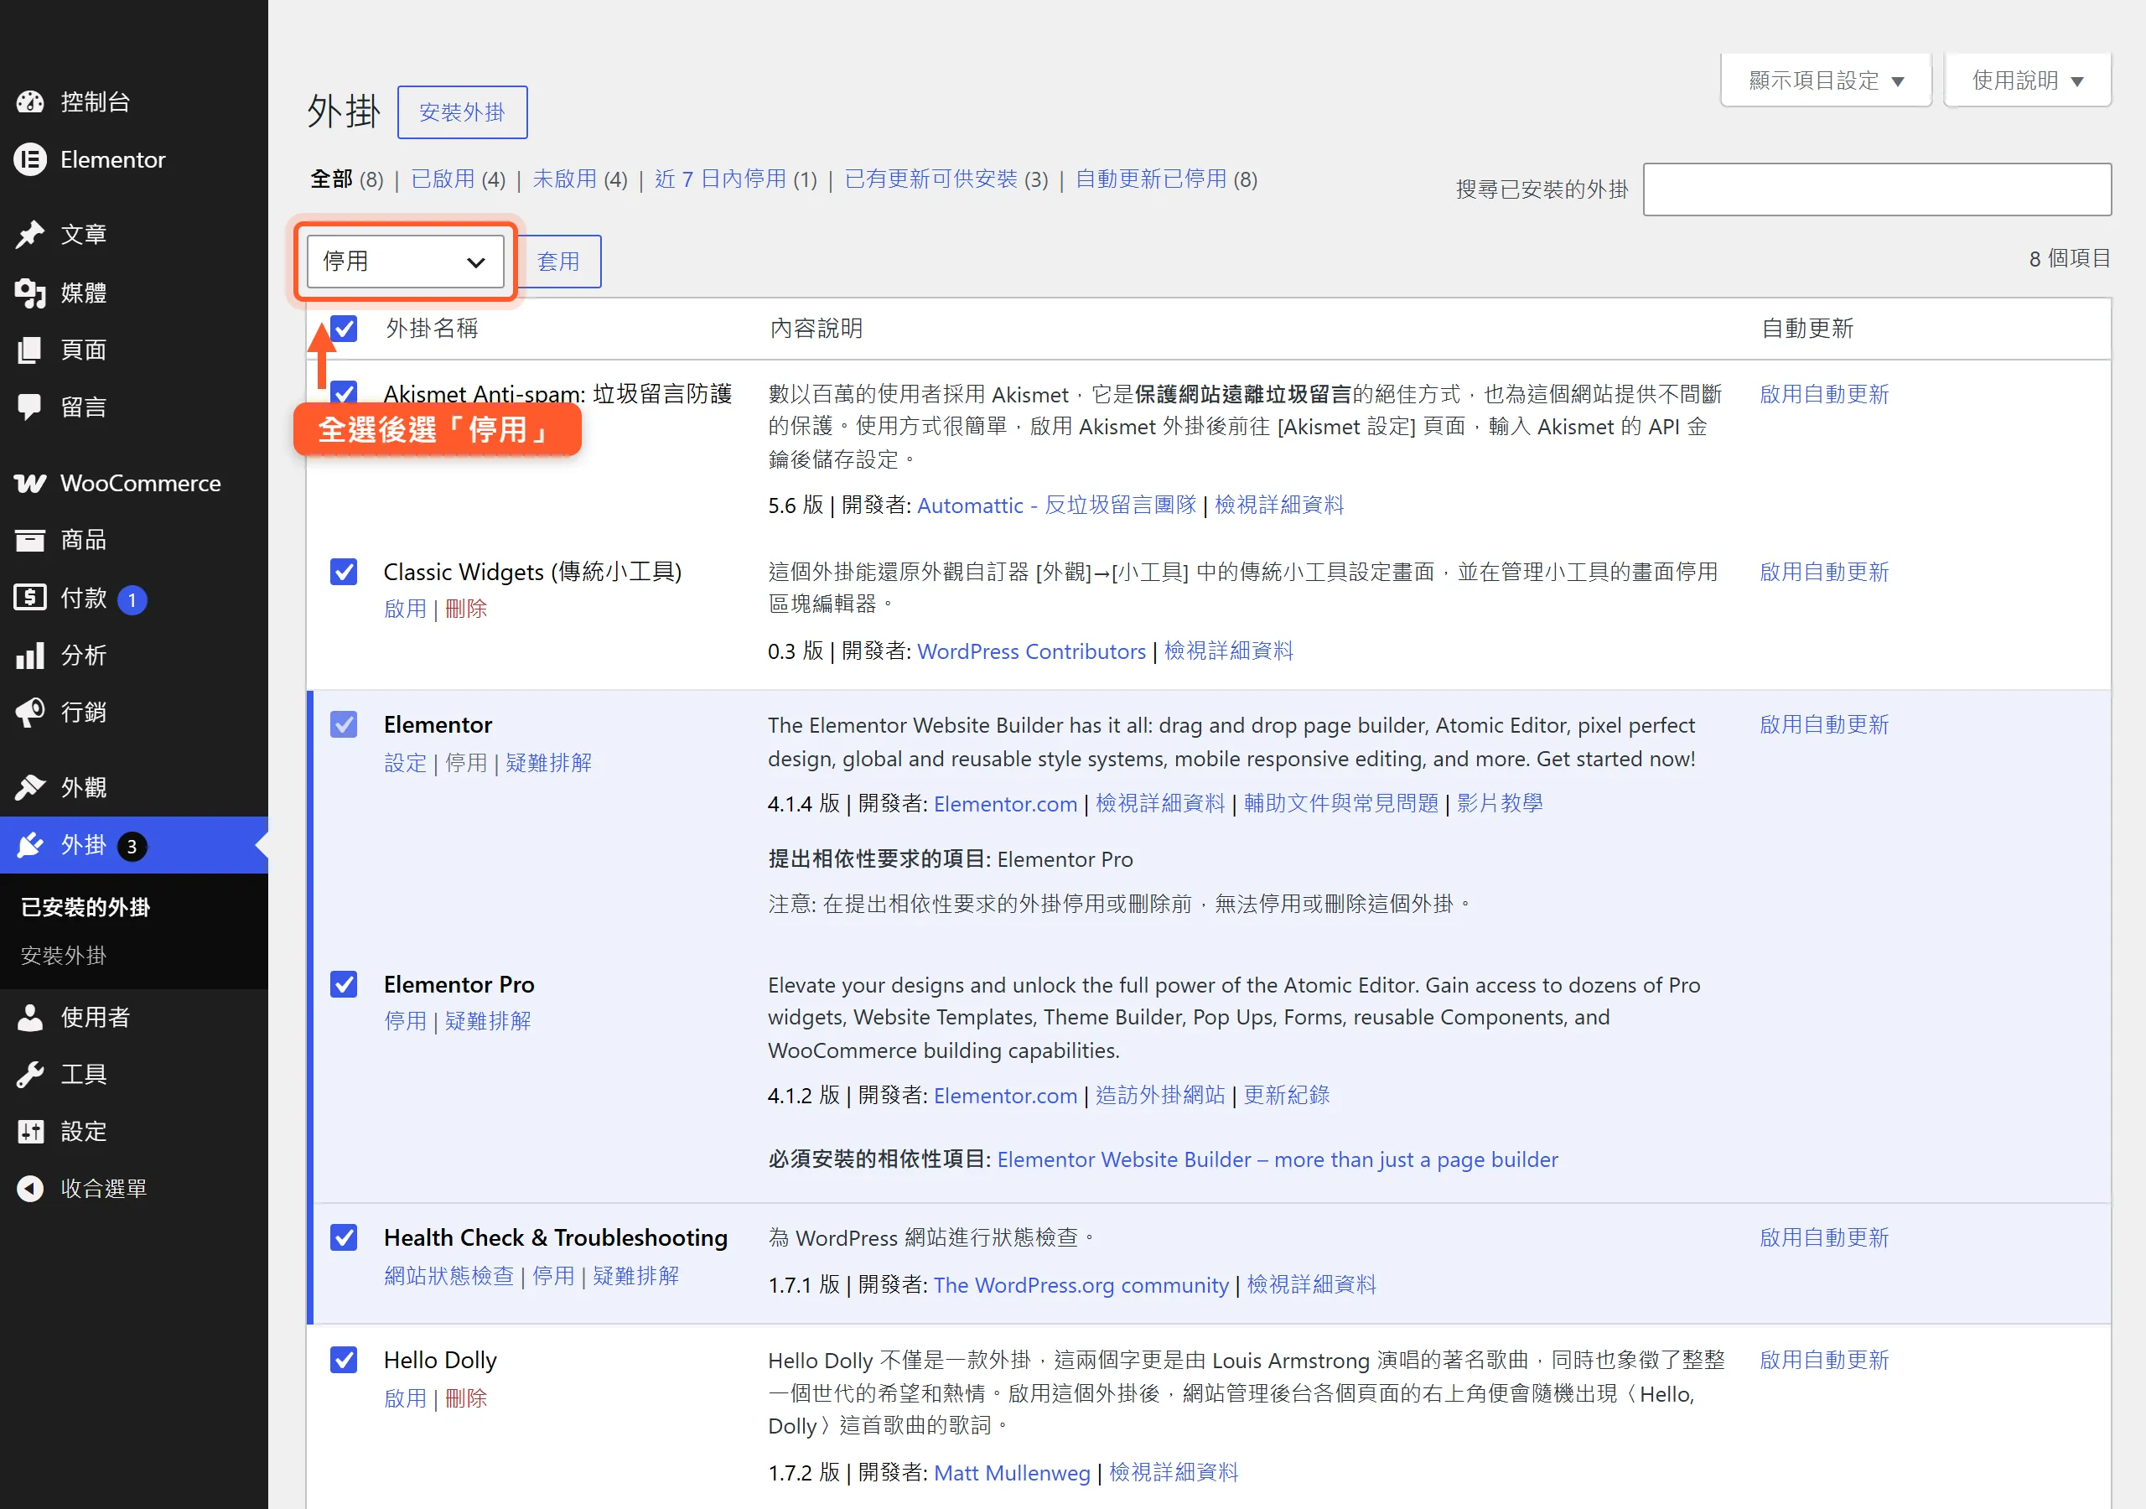Click the 行銷 megaphone icon
2146x1509 pixels.
pos(30,713)
